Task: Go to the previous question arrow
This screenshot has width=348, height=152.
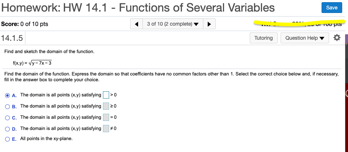Action: point(137,24)
